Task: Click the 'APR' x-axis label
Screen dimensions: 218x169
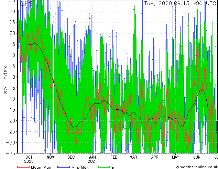Action: point(155,157)
